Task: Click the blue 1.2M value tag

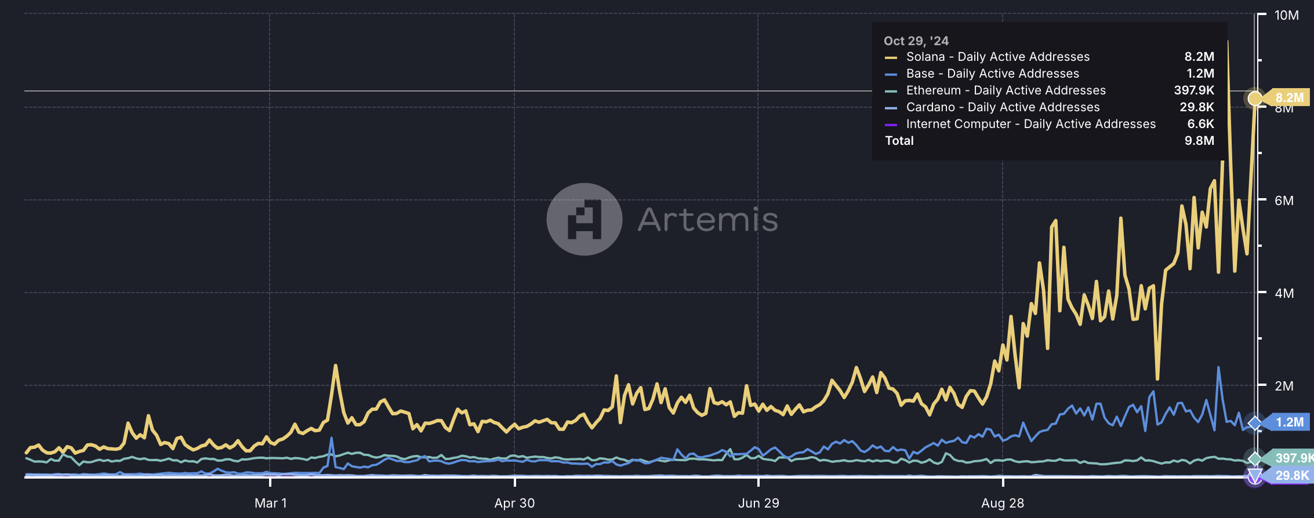Action: [x=1288, y=422]
